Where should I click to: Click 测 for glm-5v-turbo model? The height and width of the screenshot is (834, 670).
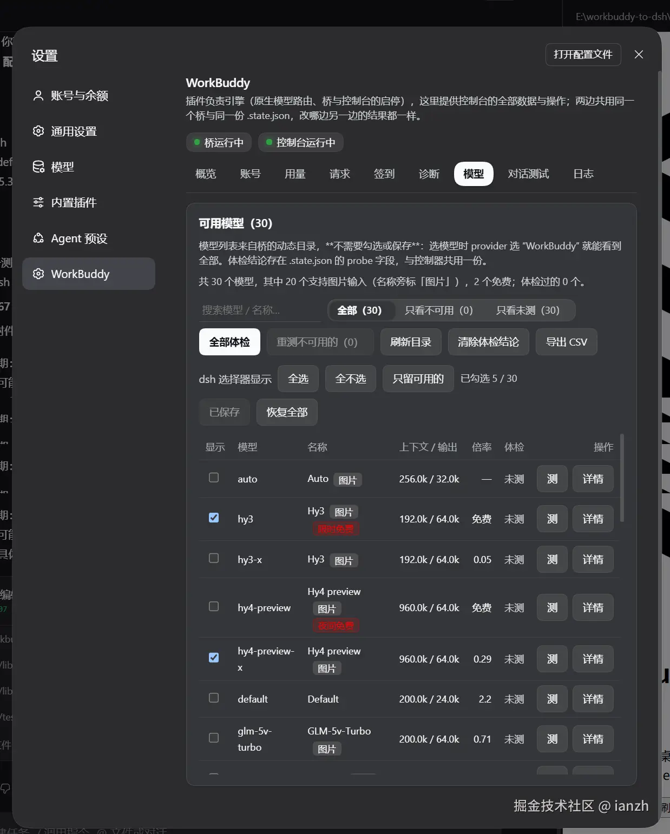tap(552, 739)
